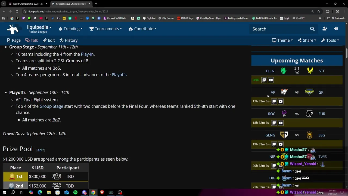Open the Chrome profile menu

(x=337, y=11)
